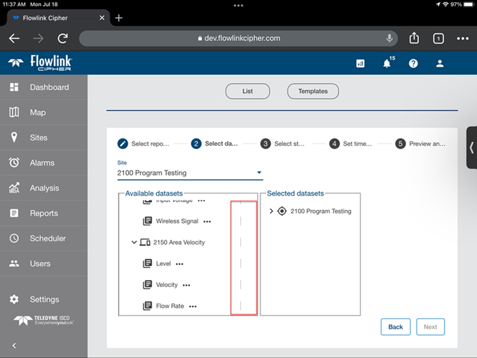Click the help question mark icon
Viewport: 477px width, 358px height.
(413, 64)
